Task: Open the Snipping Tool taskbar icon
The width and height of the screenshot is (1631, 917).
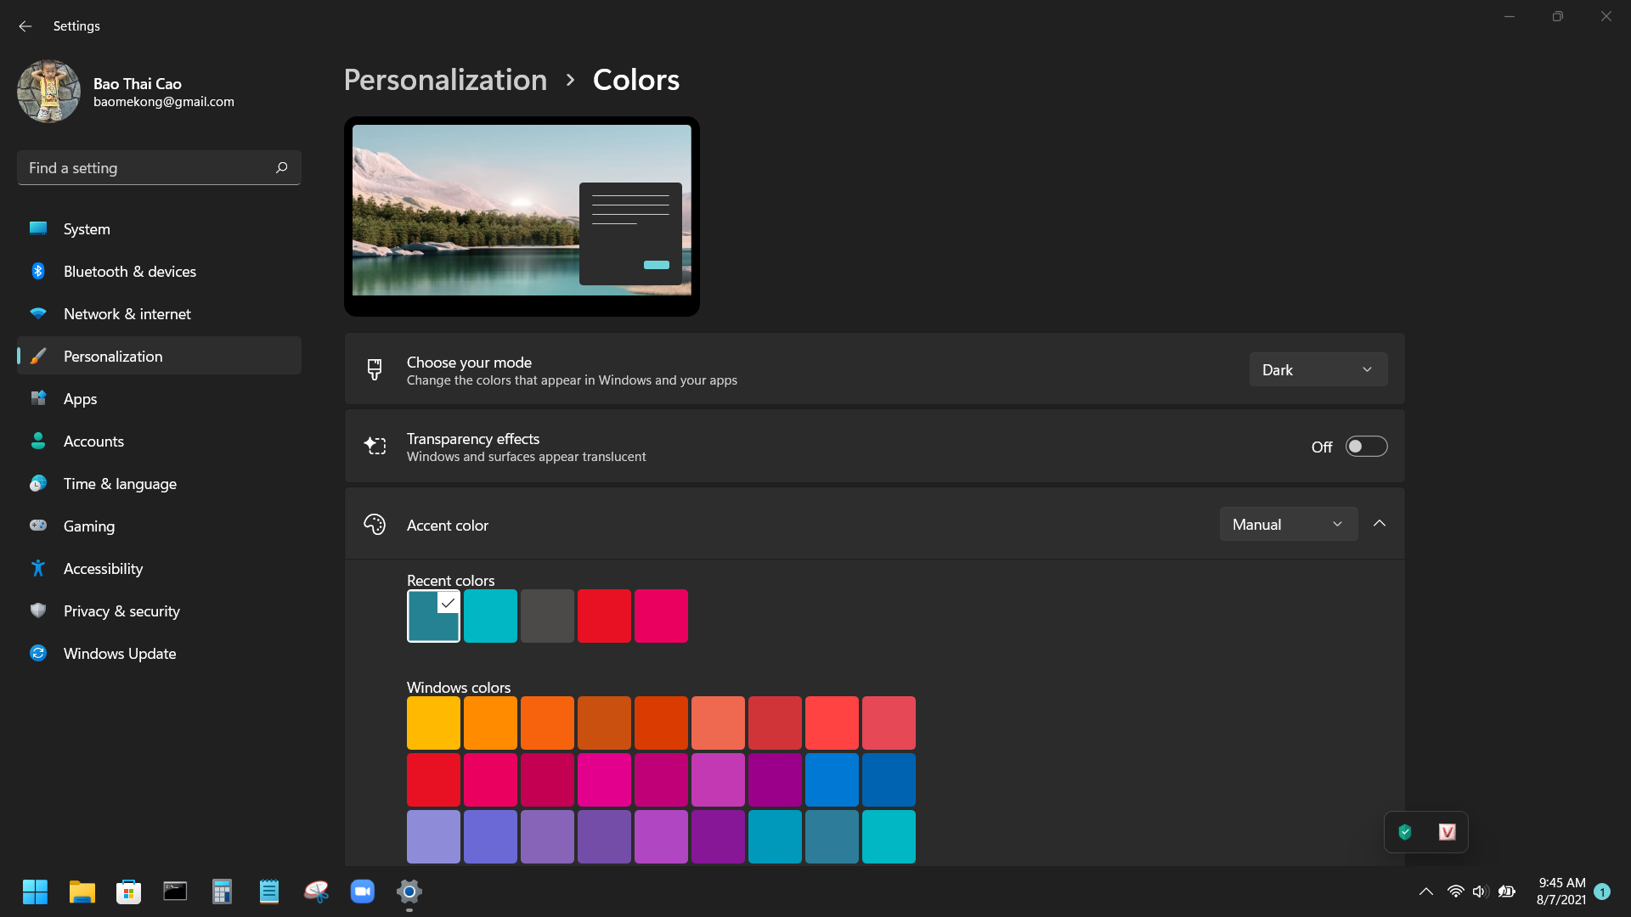Action: tap(316, 892)
